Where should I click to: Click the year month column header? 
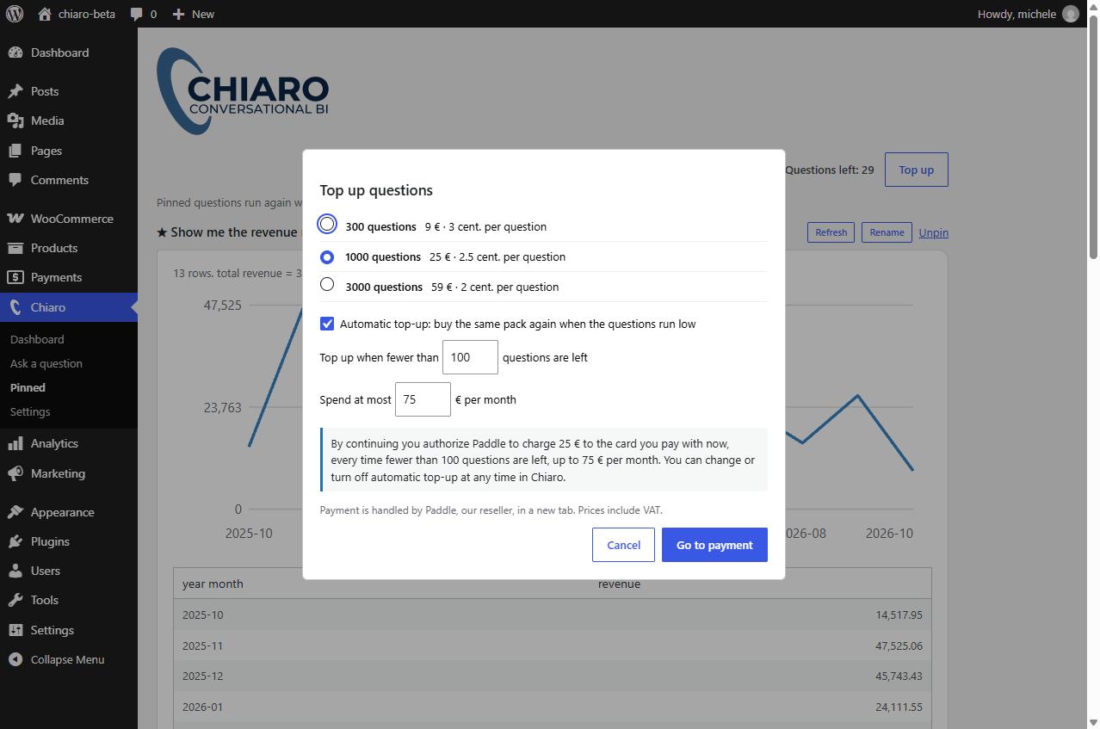(x=213, y=584)
